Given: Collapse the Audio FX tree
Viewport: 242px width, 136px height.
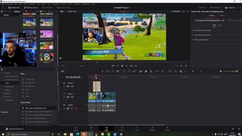Looking at the screenshot, I should (x=2, y=97).
